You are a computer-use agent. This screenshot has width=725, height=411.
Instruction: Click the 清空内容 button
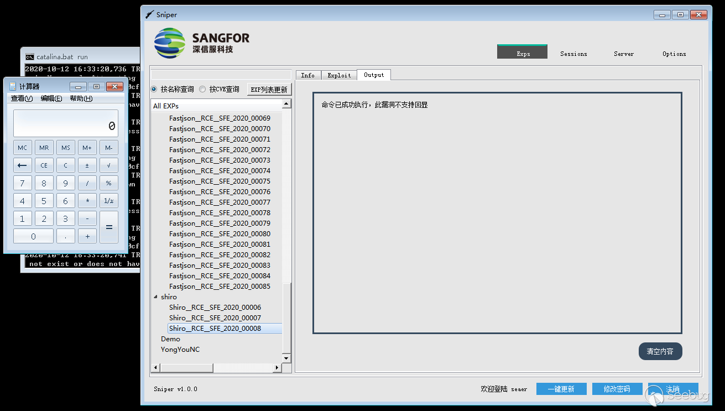click(x=660, y=351)
